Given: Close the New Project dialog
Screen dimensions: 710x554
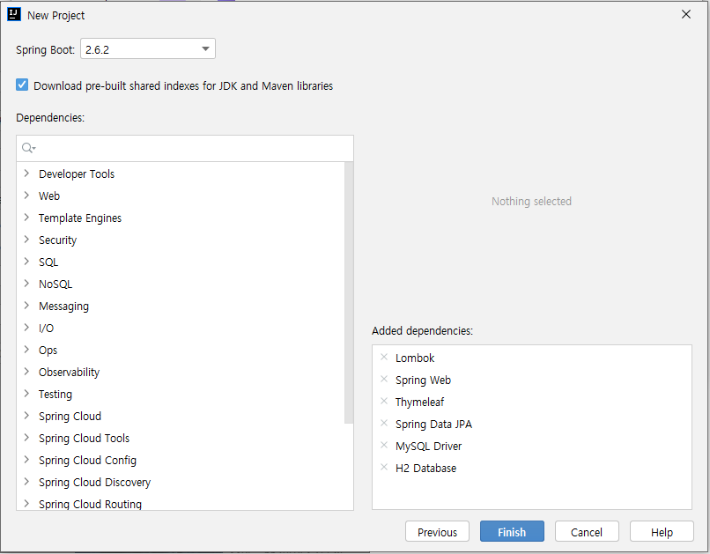Looking at the screenshot, I should click(686, 14).
